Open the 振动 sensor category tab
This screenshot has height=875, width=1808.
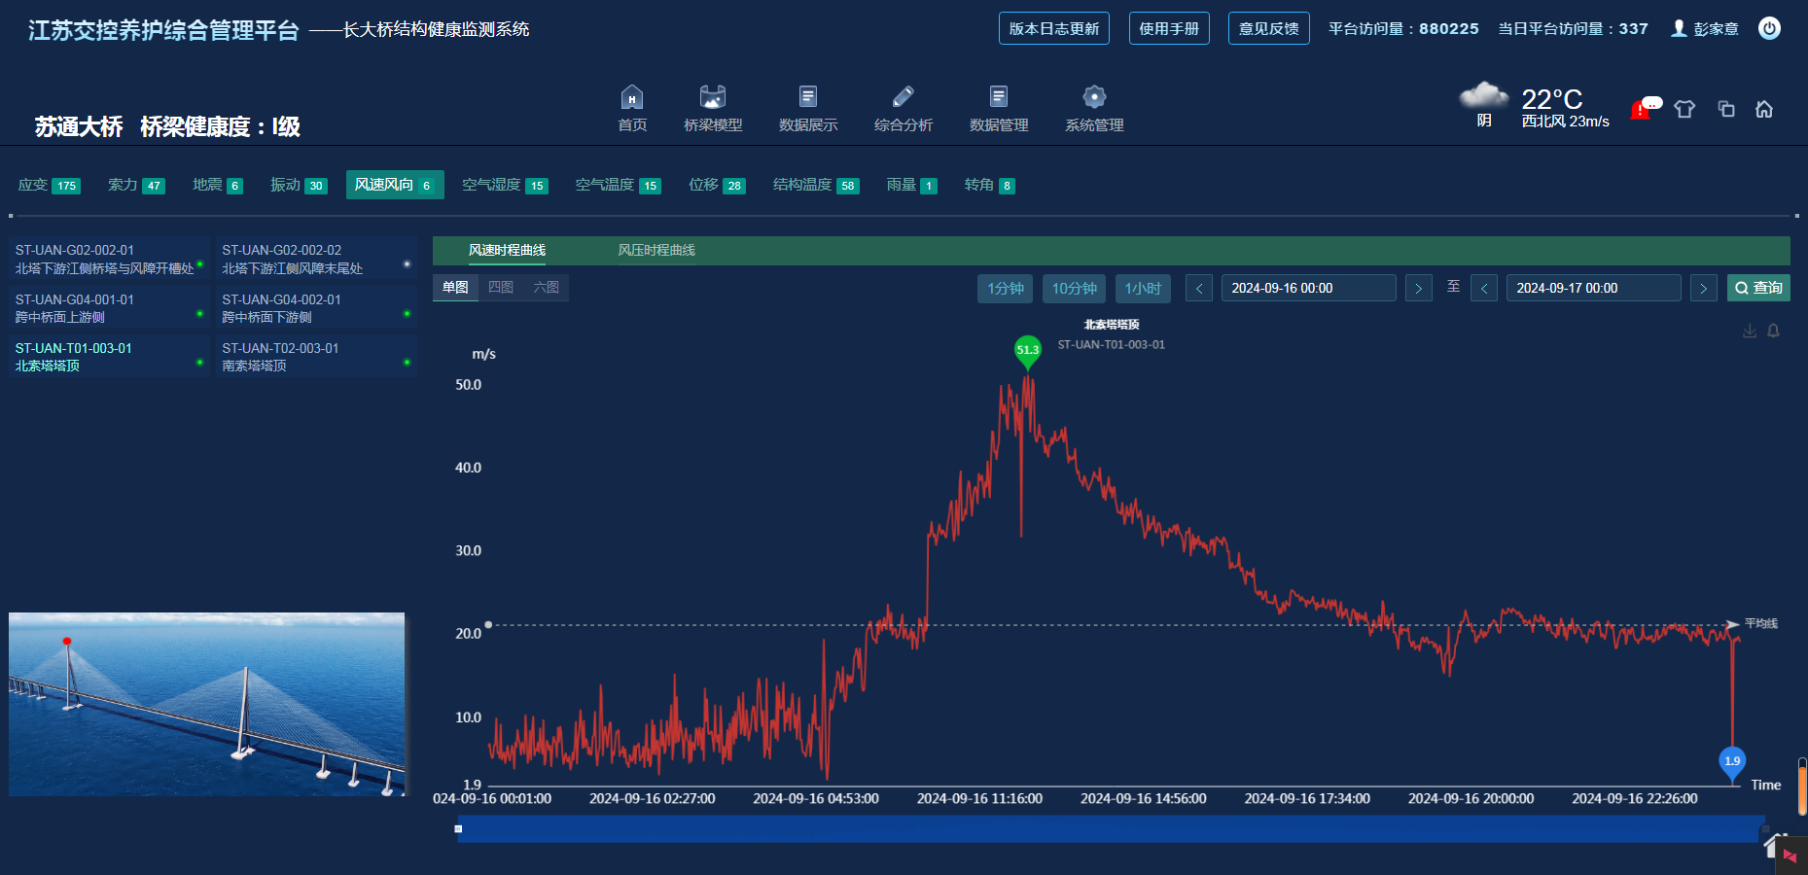pyautogui.click(x=298, y=185)
